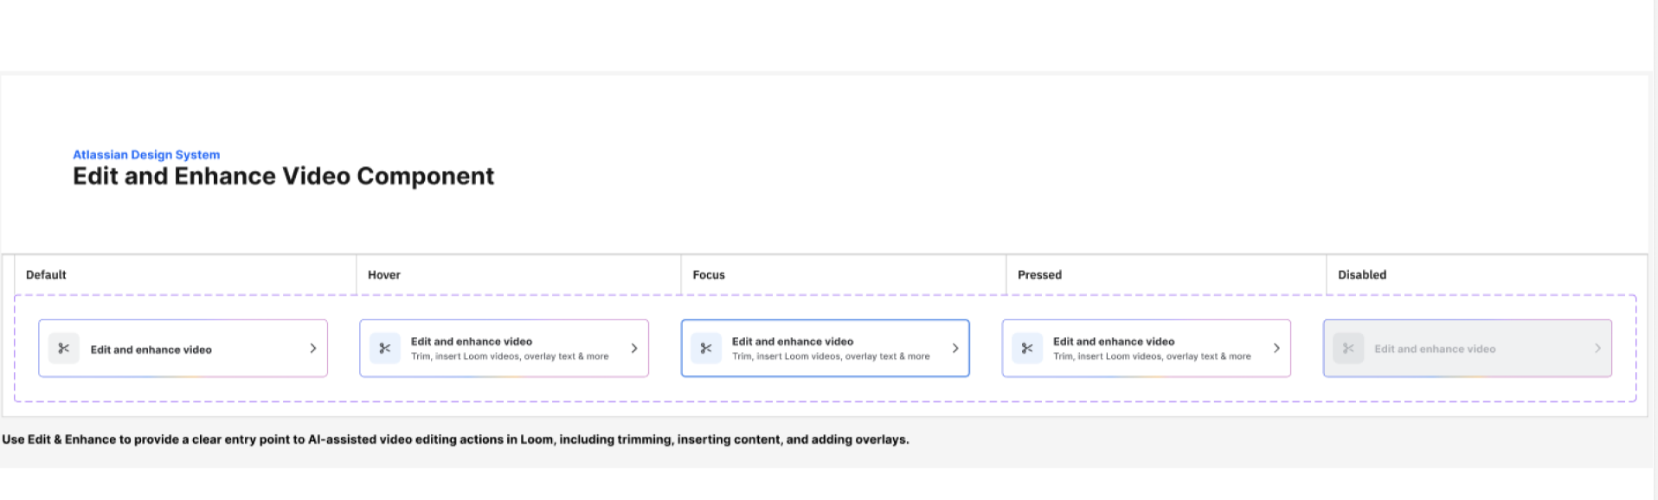Click the Focus card's 'Edit and enhance video' title
Image resolution: width=1658 pixels, height=500 pixels.
click(793, 342)
